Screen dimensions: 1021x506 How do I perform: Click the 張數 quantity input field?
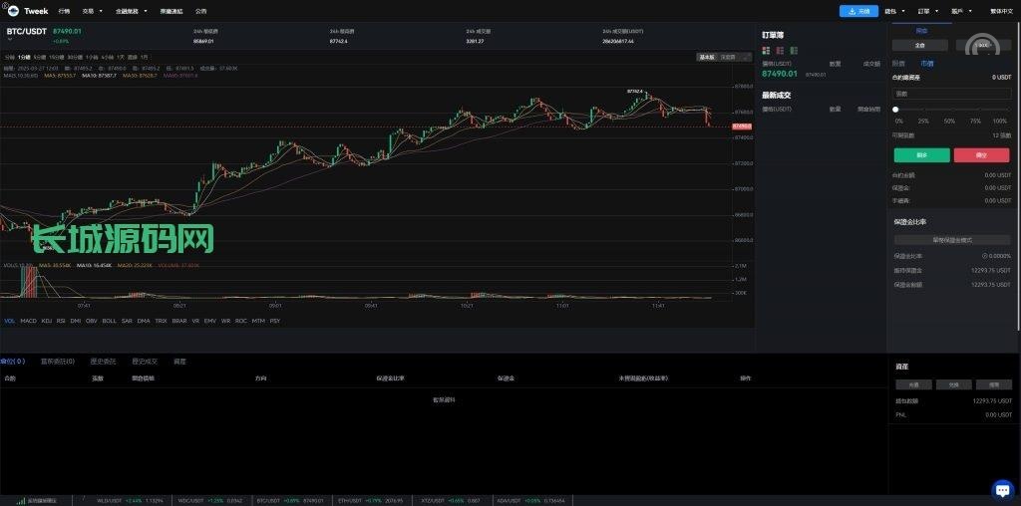(x=951, y=92)
